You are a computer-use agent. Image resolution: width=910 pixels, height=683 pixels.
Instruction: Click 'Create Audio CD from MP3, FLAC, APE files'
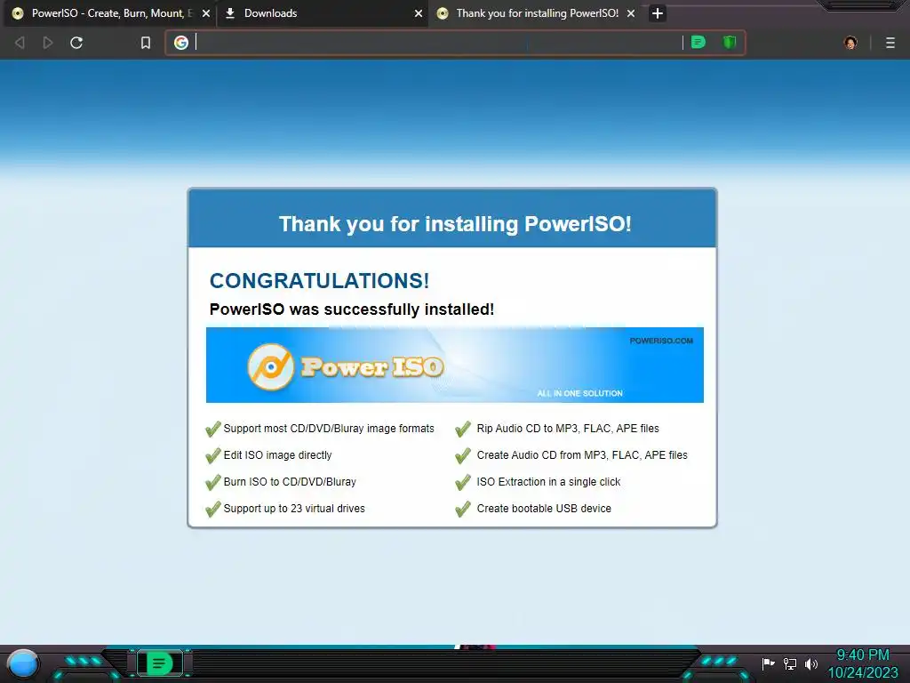tap(582, 455)
